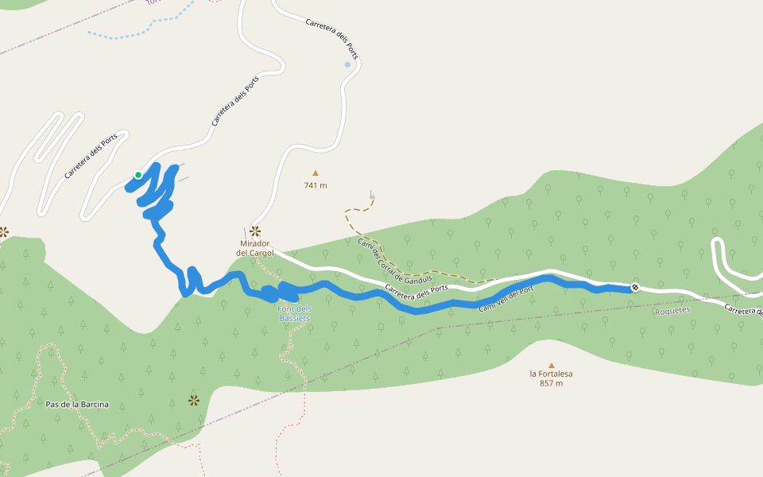Click the 741 m elevation label
Image resolution: width=763 pixels, height=477 pixels.
(x=316, y=185)
